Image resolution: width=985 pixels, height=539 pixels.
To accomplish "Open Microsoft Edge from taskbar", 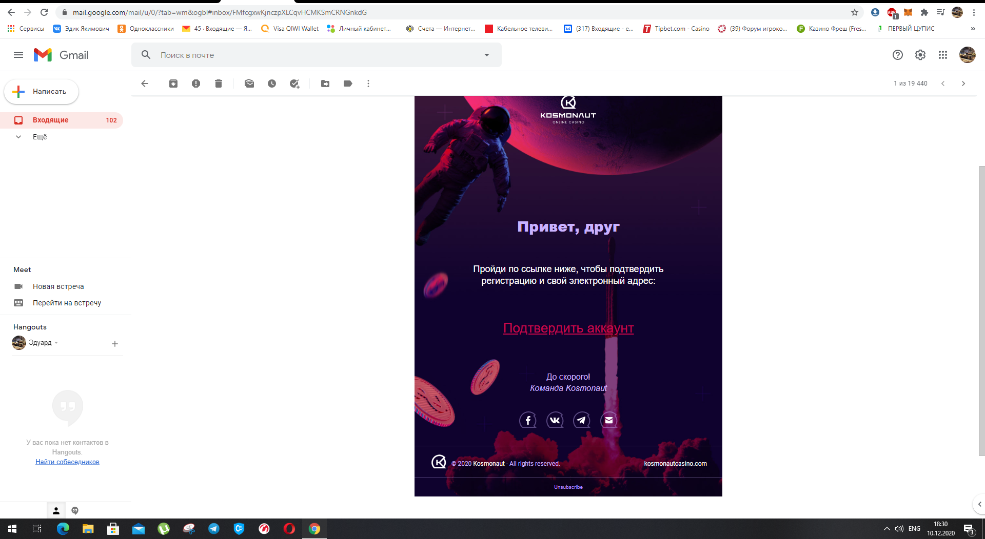I will click(x=63, y=529).
